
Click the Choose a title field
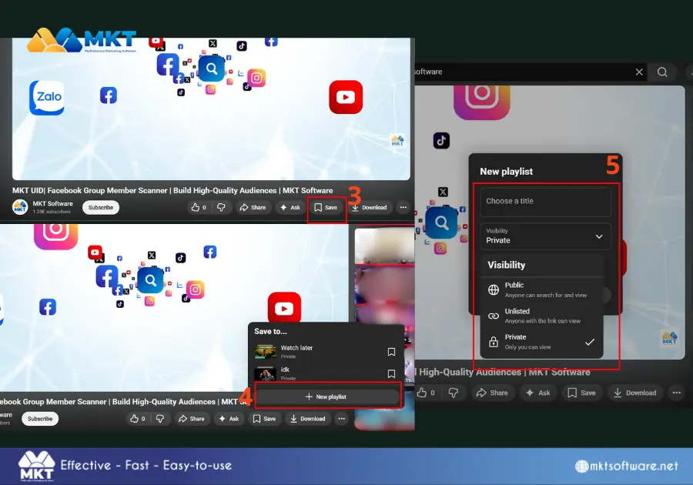tap(545, 202)
